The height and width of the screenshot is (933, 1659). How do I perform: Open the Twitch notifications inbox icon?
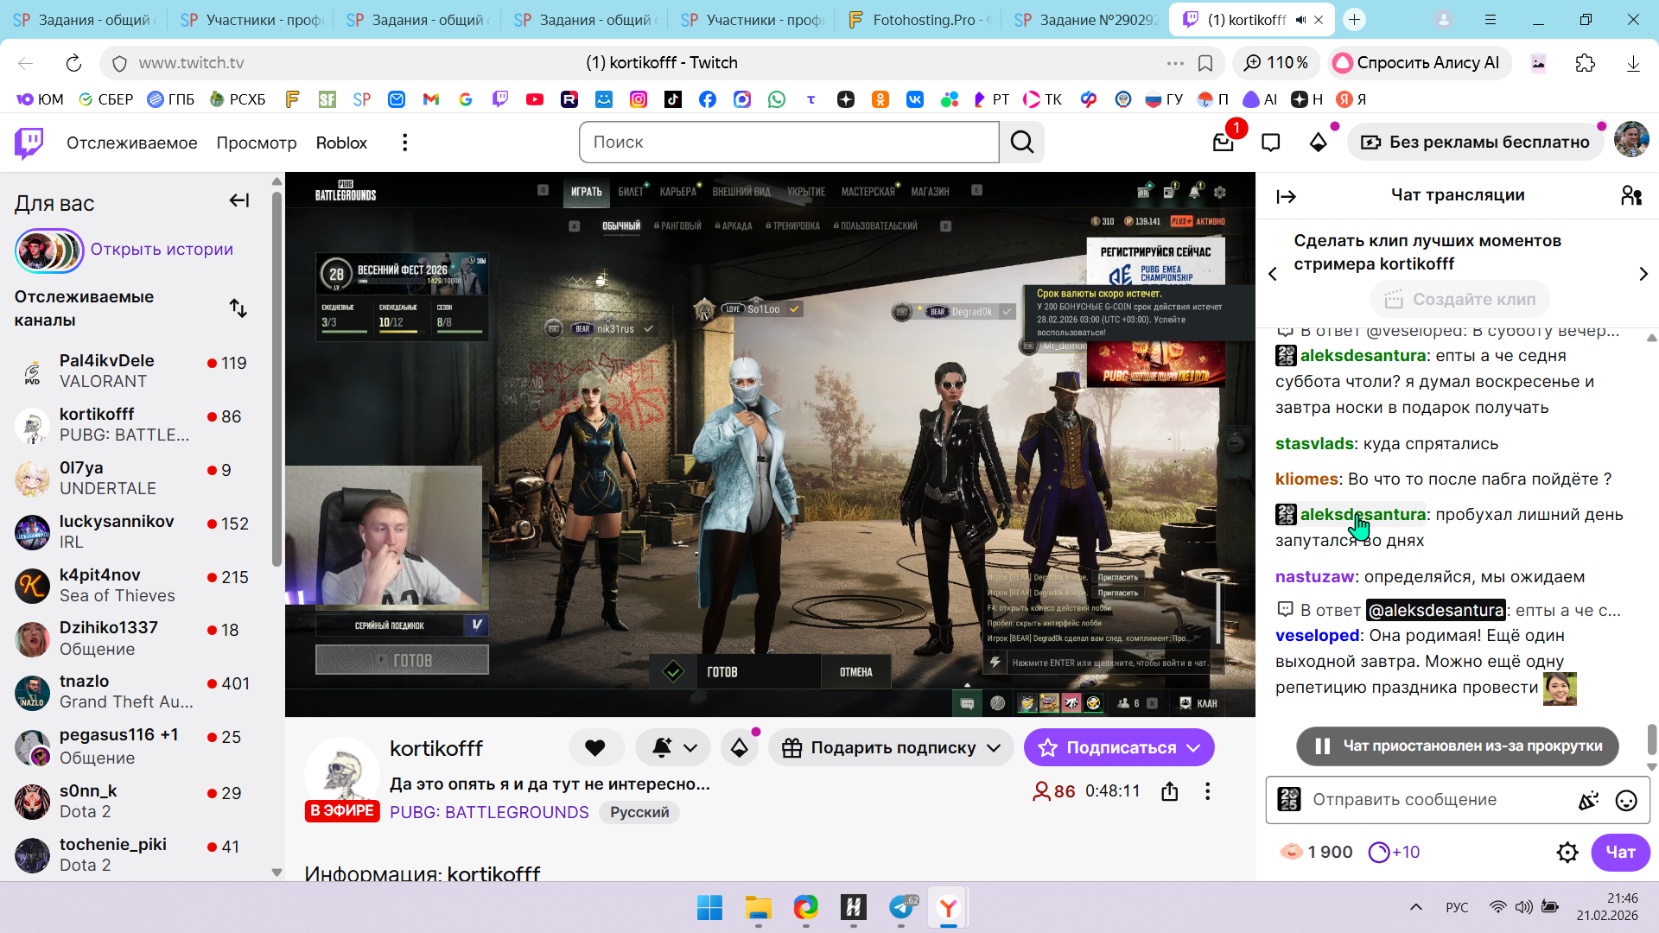[1223, 143]
